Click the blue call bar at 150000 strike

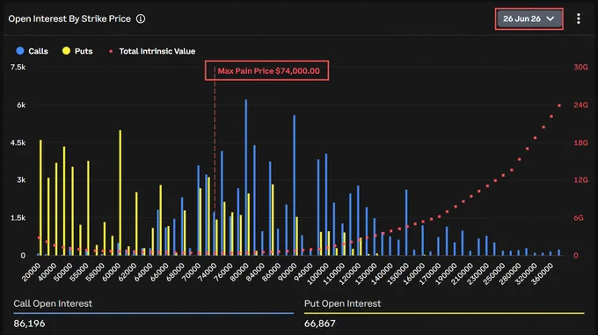[406, 222]
